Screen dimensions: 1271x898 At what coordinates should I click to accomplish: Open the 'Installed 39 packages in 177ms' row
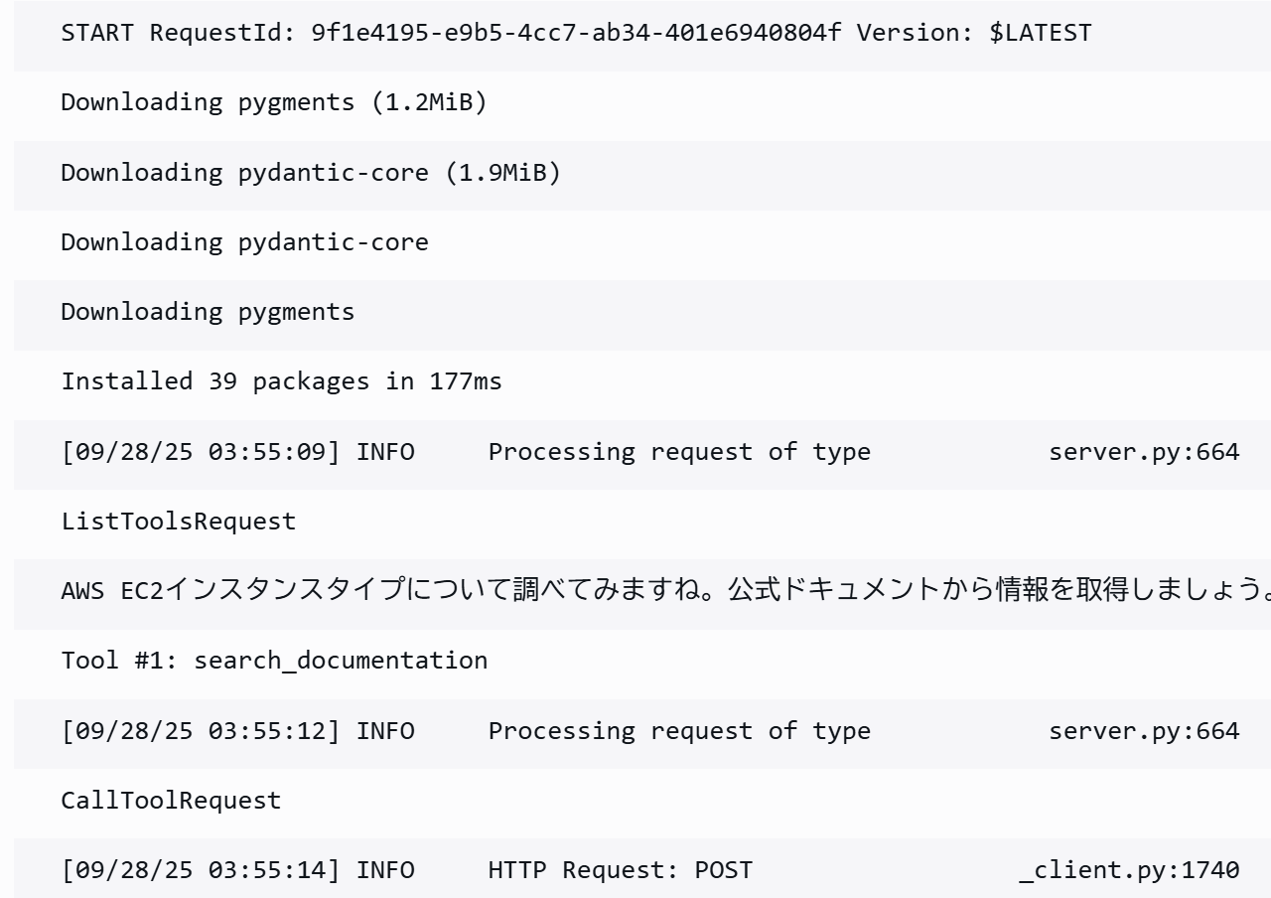282,381
